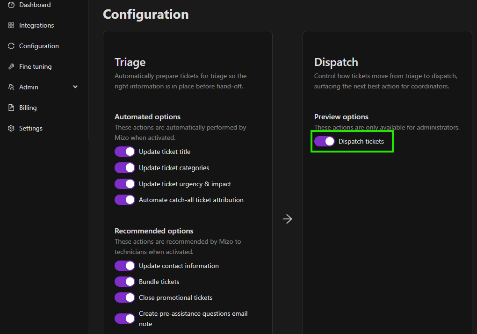Toggle off Update ticket title
Image resolution: width=477 pixels, height=334 pixels.
125,152
